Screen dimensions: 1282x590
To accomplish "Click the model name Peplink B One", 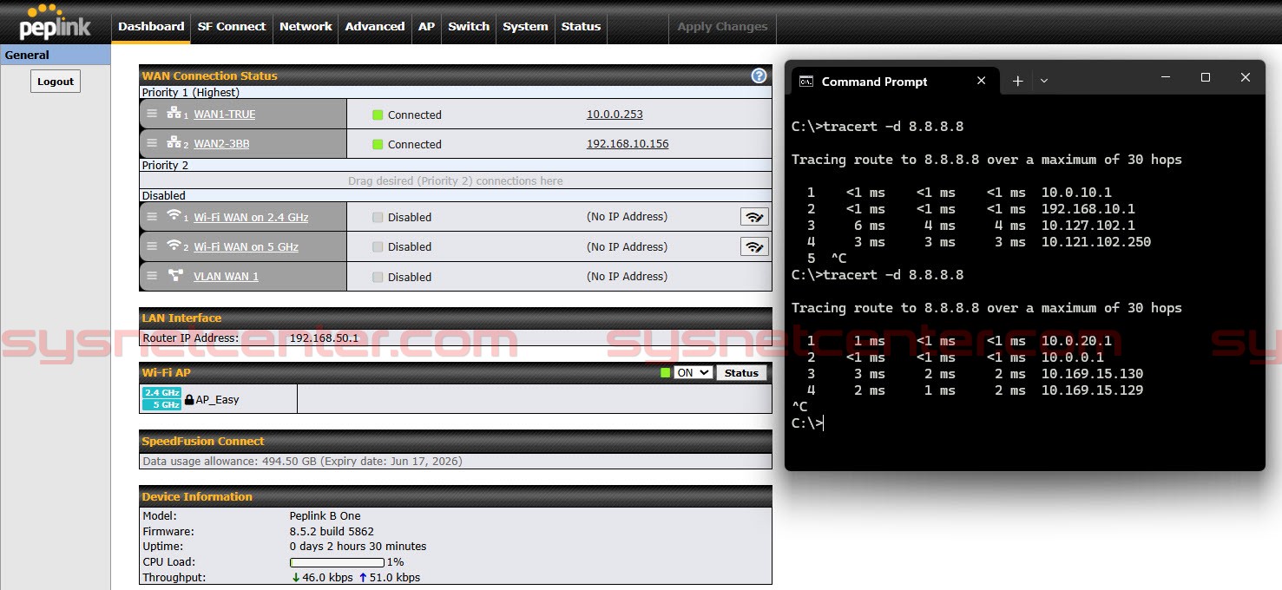I will 325,515.
